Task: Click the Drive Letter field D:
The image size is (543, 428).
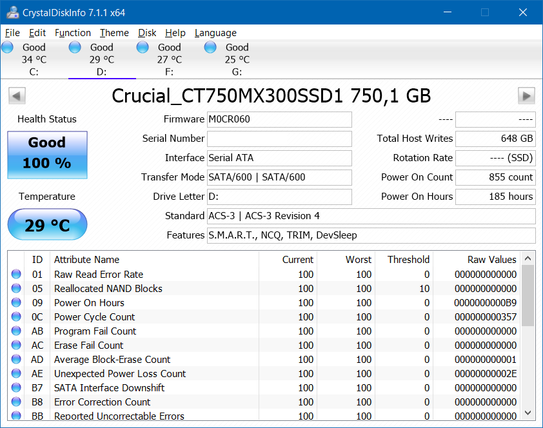Action: pos(279,197)
